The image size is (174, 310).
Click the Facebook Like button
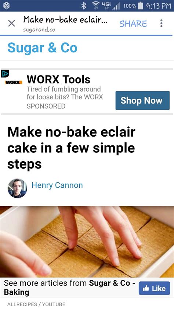click(154, 288)
